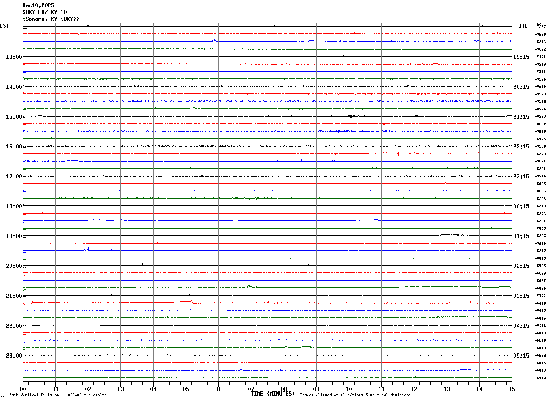Click the minute 02 axis tick label
Viewport: 548px width, 401px height.
coord(88,389)
